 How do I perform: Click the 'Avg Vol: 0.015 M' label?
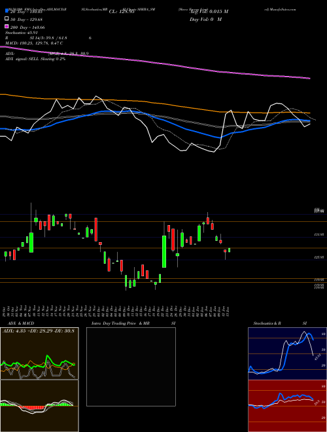click(209, 12)
